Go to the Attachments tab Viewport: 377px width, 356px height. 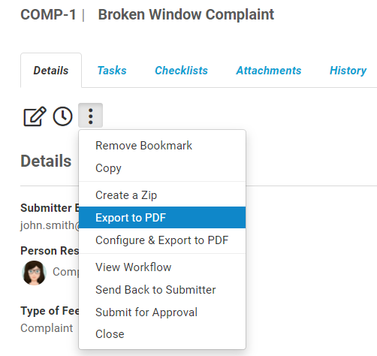[x=269, y=71]
